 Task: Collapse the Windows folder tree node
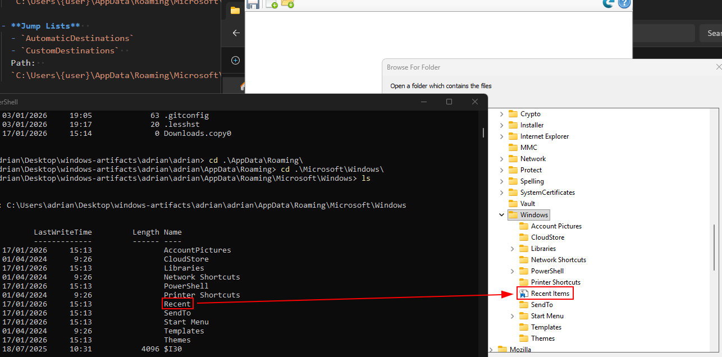point(501,215)
